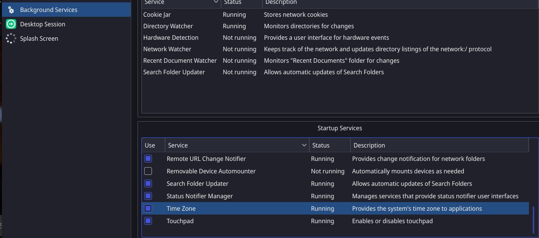Click the Use column header
The image size is (539, 238).
tap(153, 145)
